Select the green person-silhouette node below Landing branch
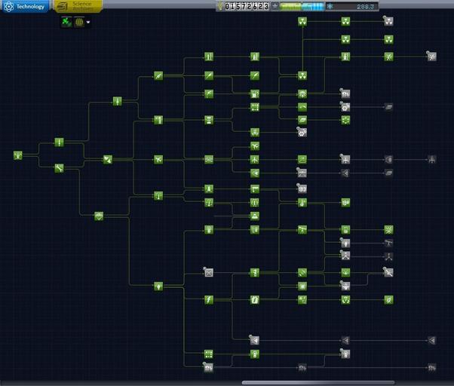Image resolution: width=454 pixels, height=386 pixels. 255,216
